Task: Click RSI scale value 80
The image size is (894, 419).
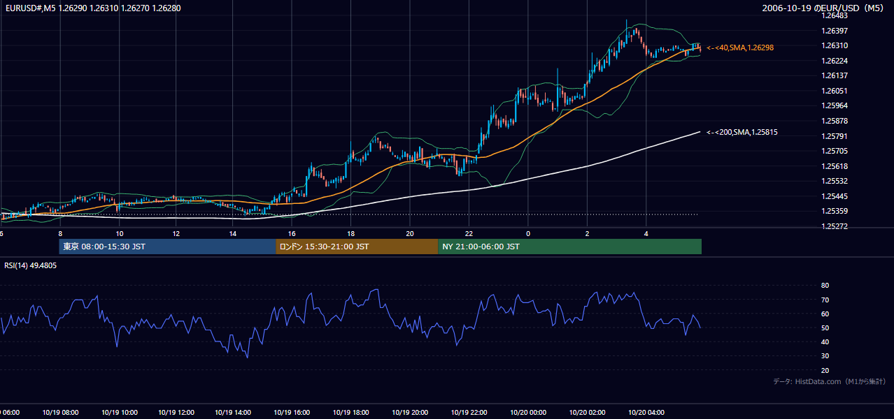Action: [825, 286]
